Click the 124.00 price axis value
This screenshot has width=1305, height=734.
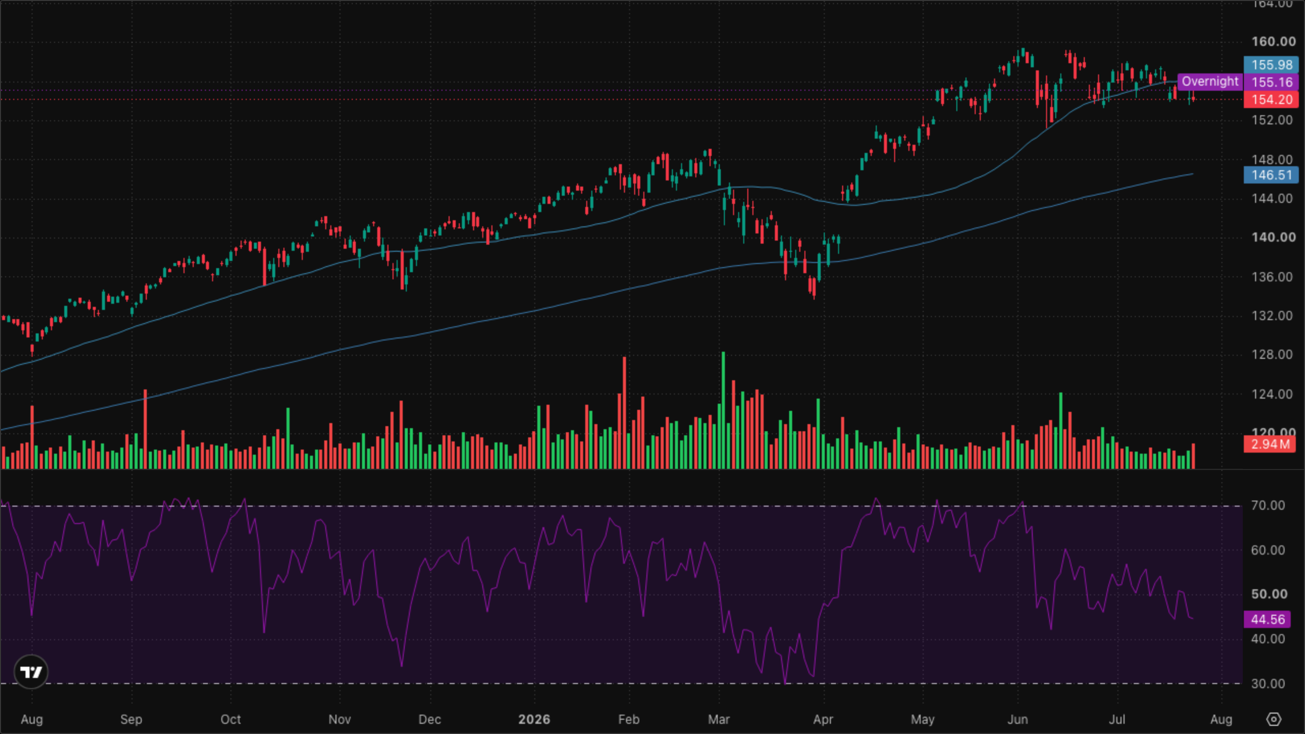[1272, 394]
